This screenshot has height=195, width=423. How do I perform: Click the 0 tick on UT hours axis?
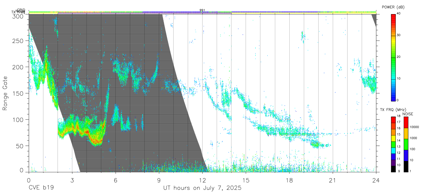pos(29,180)
